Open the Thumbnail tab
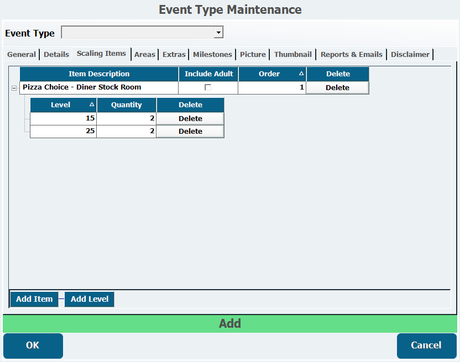Viewport: 460px width, 362px height. [x=293, y=54]
